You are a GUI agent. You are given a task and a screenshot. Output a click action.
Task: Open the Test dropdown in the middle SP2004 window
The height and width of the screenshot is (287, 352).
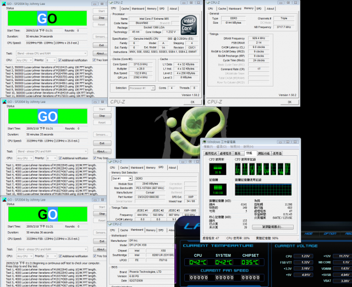pyautogui.click(x=52, y=151)
